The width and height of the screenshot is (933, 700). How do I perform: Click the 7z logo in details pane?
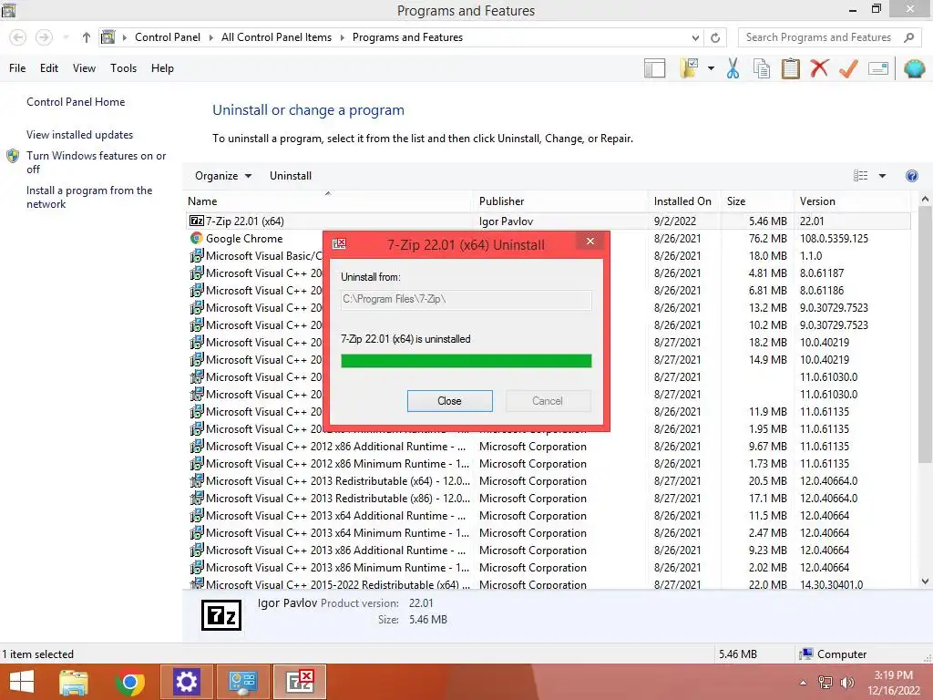point(221,615)
